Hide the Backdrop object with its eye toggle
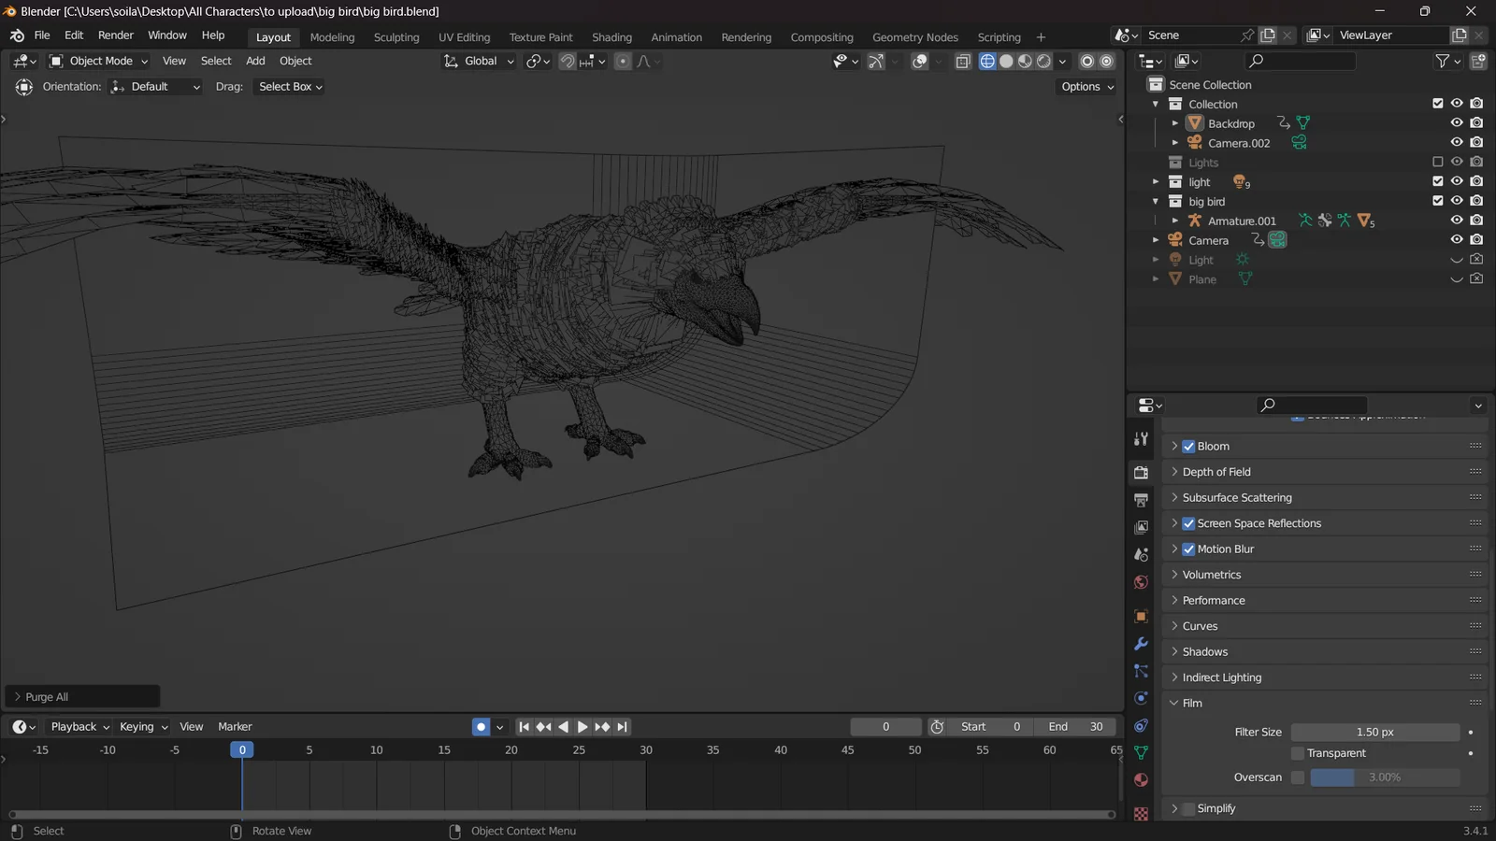The height and width of the screenshot is (841, 1496). [x=1456, y=122]
